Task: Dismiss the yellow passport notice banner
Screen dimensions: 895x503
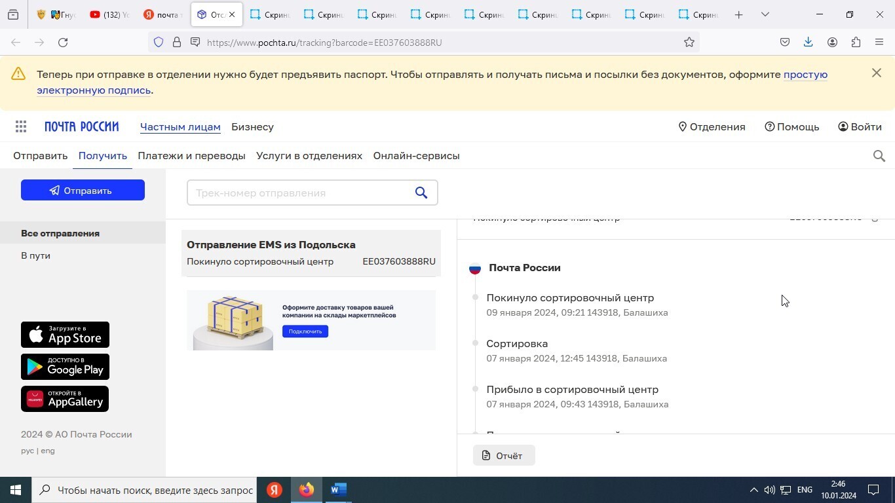Action: click(876, 73)
